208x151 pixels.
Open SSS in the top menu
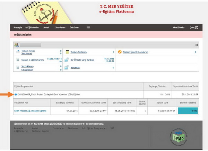[x=88, y=27]
